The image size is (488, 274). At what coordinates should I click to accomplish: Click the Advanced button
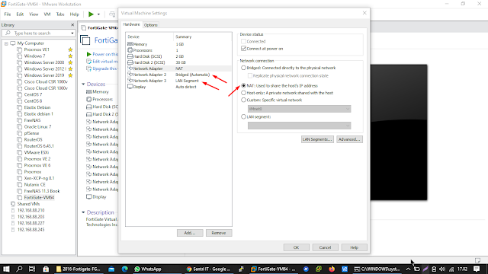pyautogui.click(x=349, y=139)
